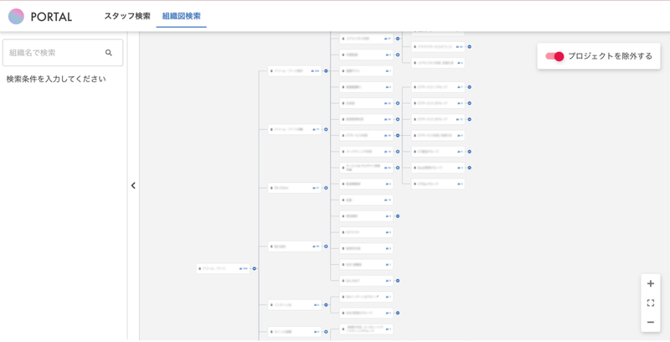The width and height of the screenshot is (670, 342).
Task: Select the 組織図検索 tab
Action: coord(181,16)
